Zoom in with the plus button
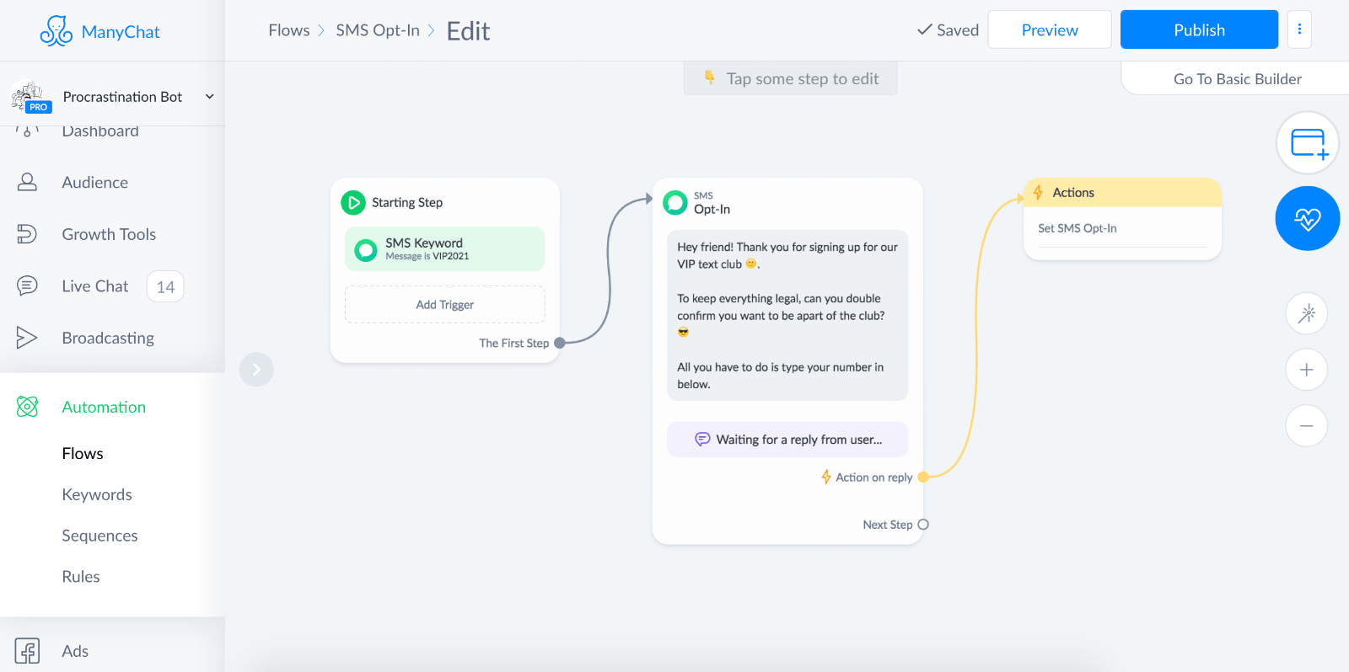The height and width of the screenshot is (672, 1349). click(x=1307, y=370)
